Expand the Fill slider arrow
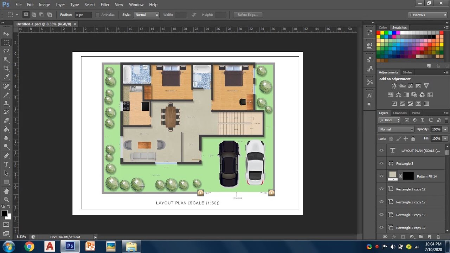This screenshot has height=253, width=450. (x=445, y=138)
